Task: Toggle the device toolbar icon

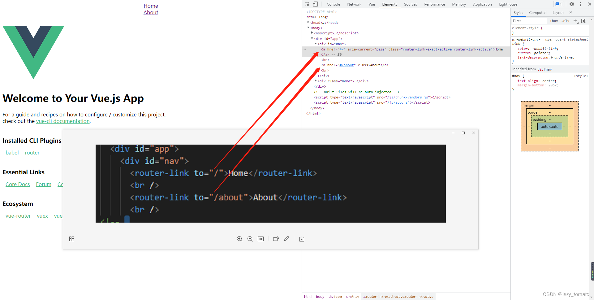Action: click(x=315, y=4)
